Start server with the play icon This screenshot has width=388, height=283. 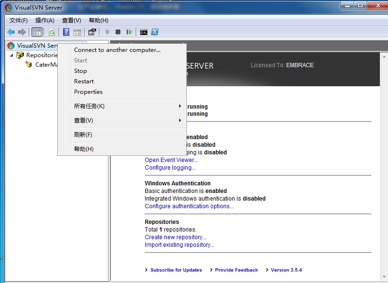tap(108, 32)
